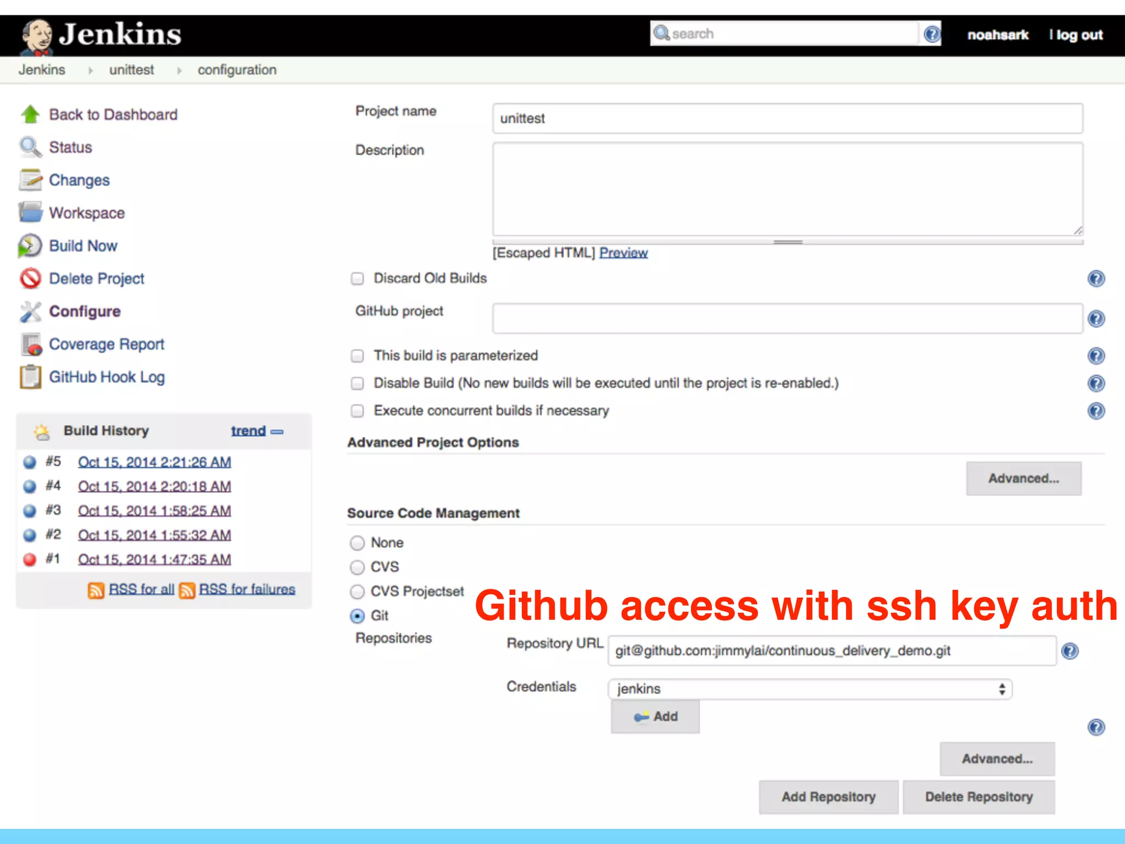Open help for Repository URL field
The height and width of the screenshot is (844, 1125).
(1070, 651)
